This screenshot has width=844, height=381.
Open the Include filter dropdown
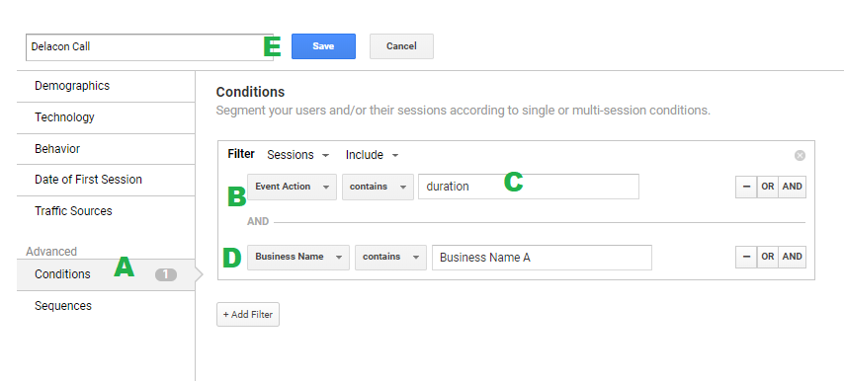pyautogui.click(x=372, y=155)
